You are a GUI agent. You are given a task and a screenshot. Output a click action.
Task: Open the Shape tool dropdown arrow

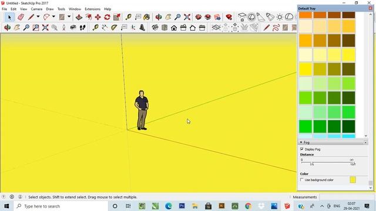click(x=69, y=17)
